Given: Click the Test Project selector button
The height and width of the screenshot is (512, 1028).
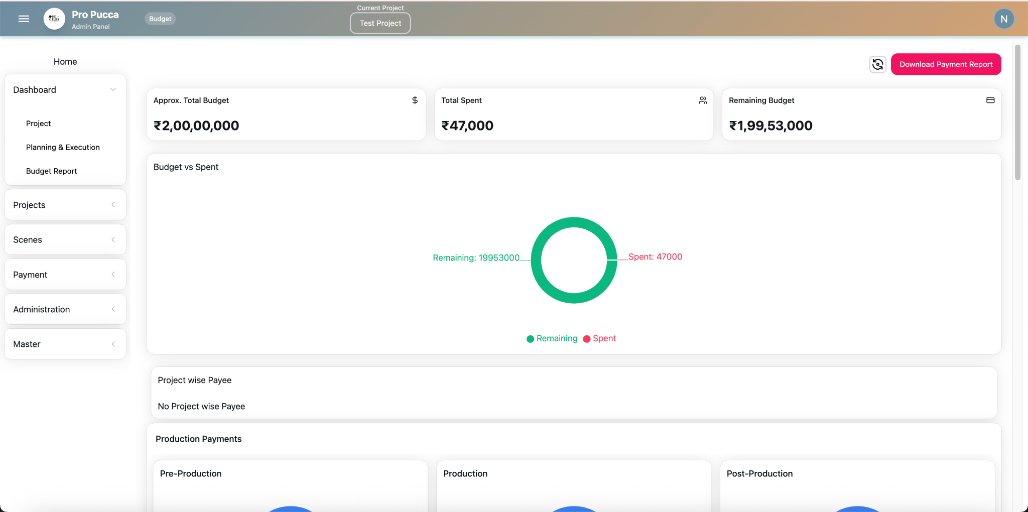Looking at the screenshot, I should coord(380,23).
